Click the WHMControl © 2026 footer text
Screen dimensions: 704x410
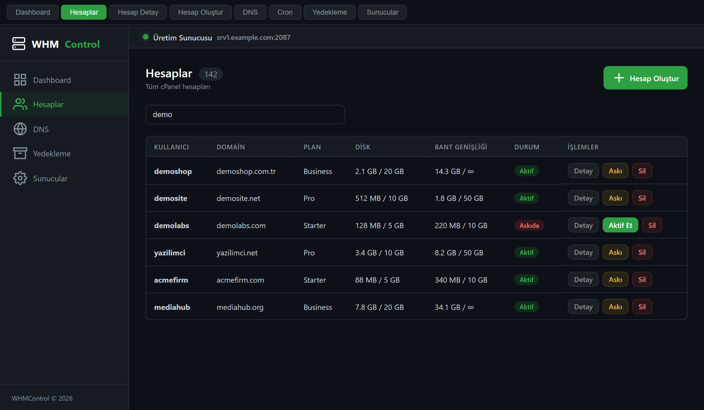42,398
